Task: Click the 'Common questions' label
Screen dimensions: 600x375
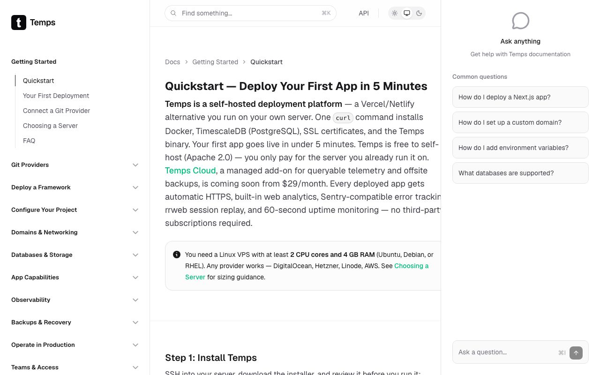Action: (480, 76)
